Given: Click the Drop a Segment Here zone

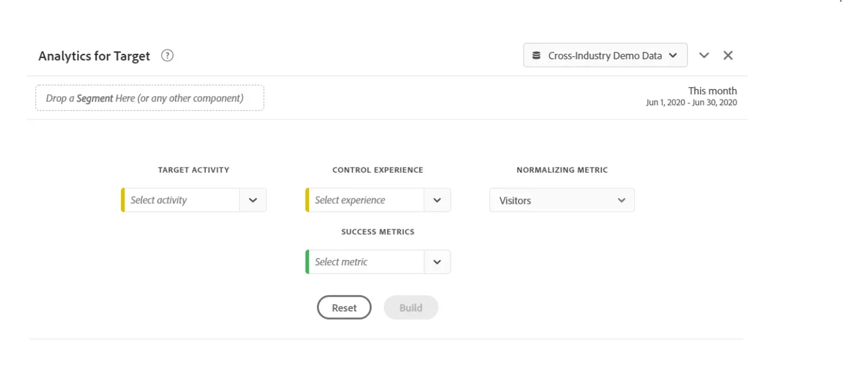Looking at the screenshot, I should click(x=150, y=98).
